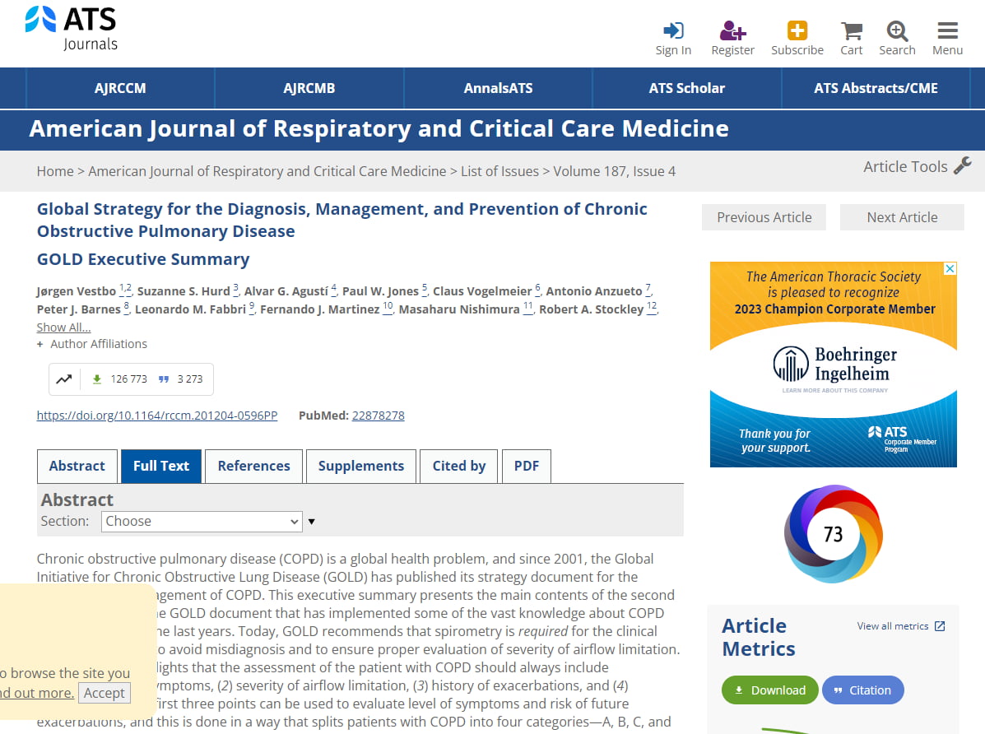This screenshot has width=985, height=734.
Task: Click the Subscribe plus icon
Action: 797,31
